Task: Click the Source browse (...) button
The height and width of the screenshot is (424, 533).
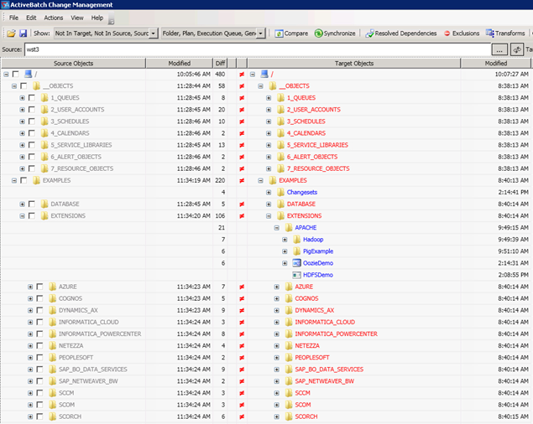Action: coord(499,49)
